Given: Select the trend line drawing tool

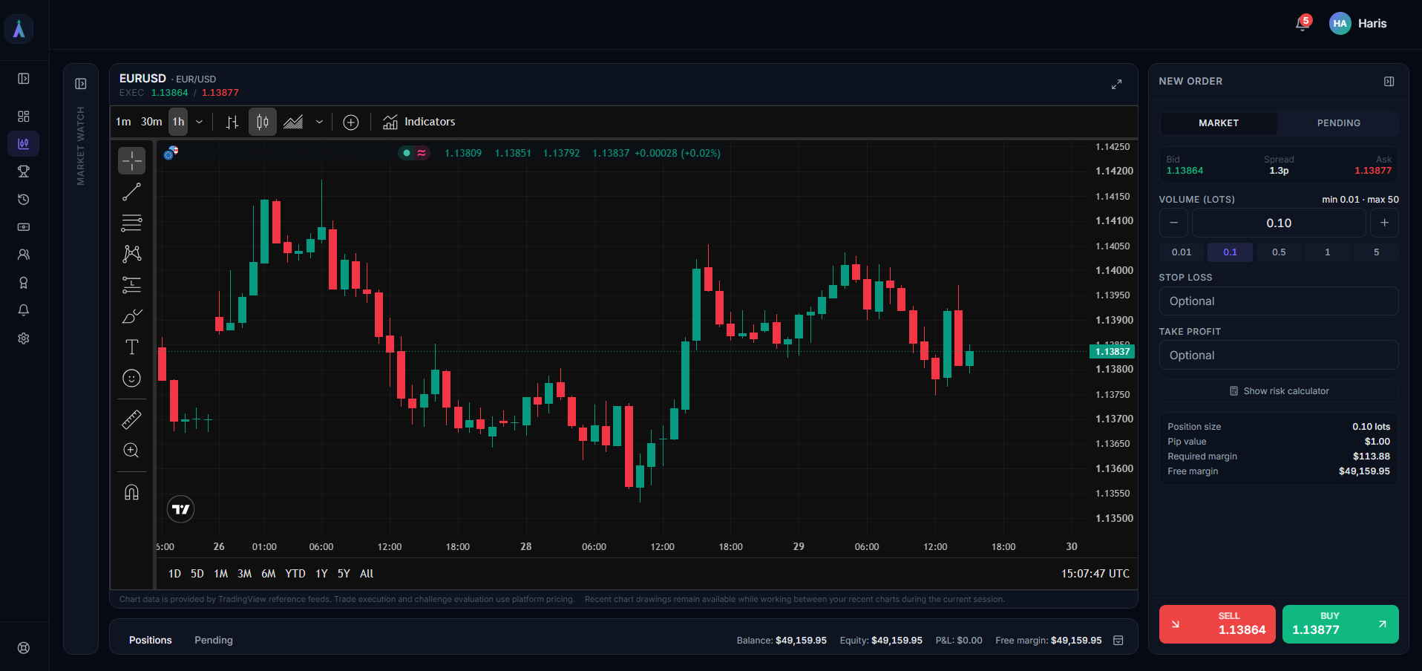Looking at the screenshot, I should pos(132,192).
